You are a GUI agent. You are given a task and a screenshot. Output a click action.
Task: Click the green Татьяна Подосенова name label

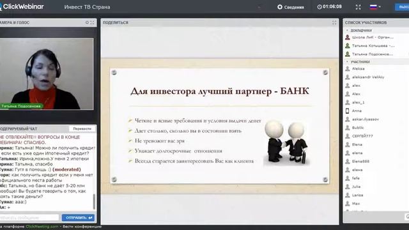pos(21,106)
